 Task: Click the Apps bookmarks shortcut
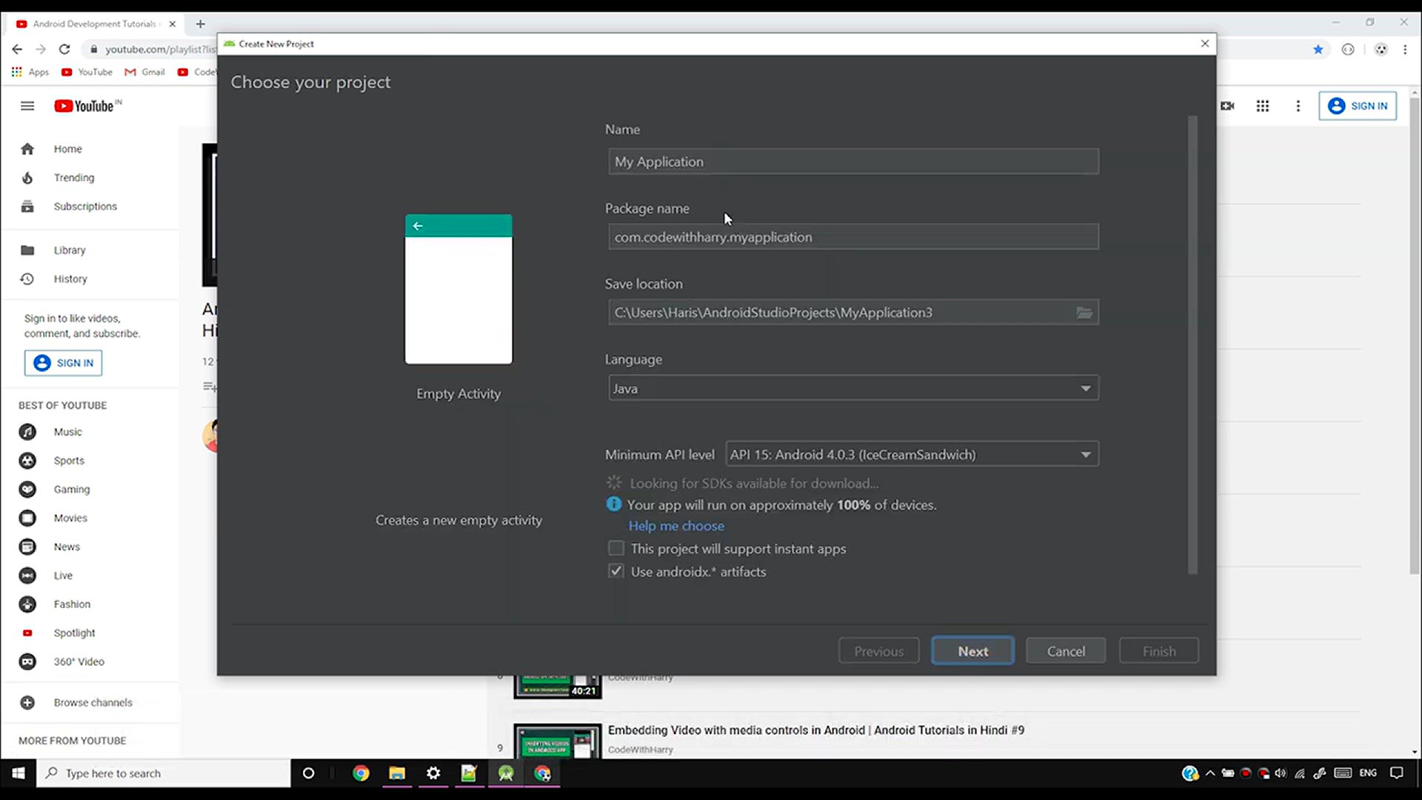[30, 72]
